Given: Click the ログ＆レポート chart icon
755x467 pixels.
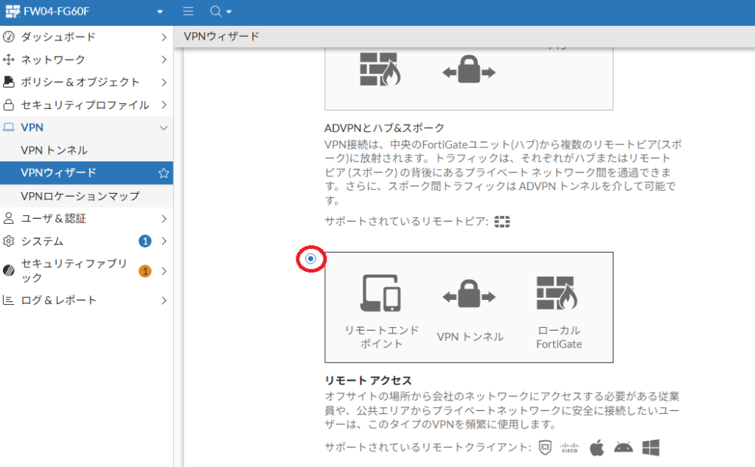Looking at the screenshot, I should (x=9, y=300).
